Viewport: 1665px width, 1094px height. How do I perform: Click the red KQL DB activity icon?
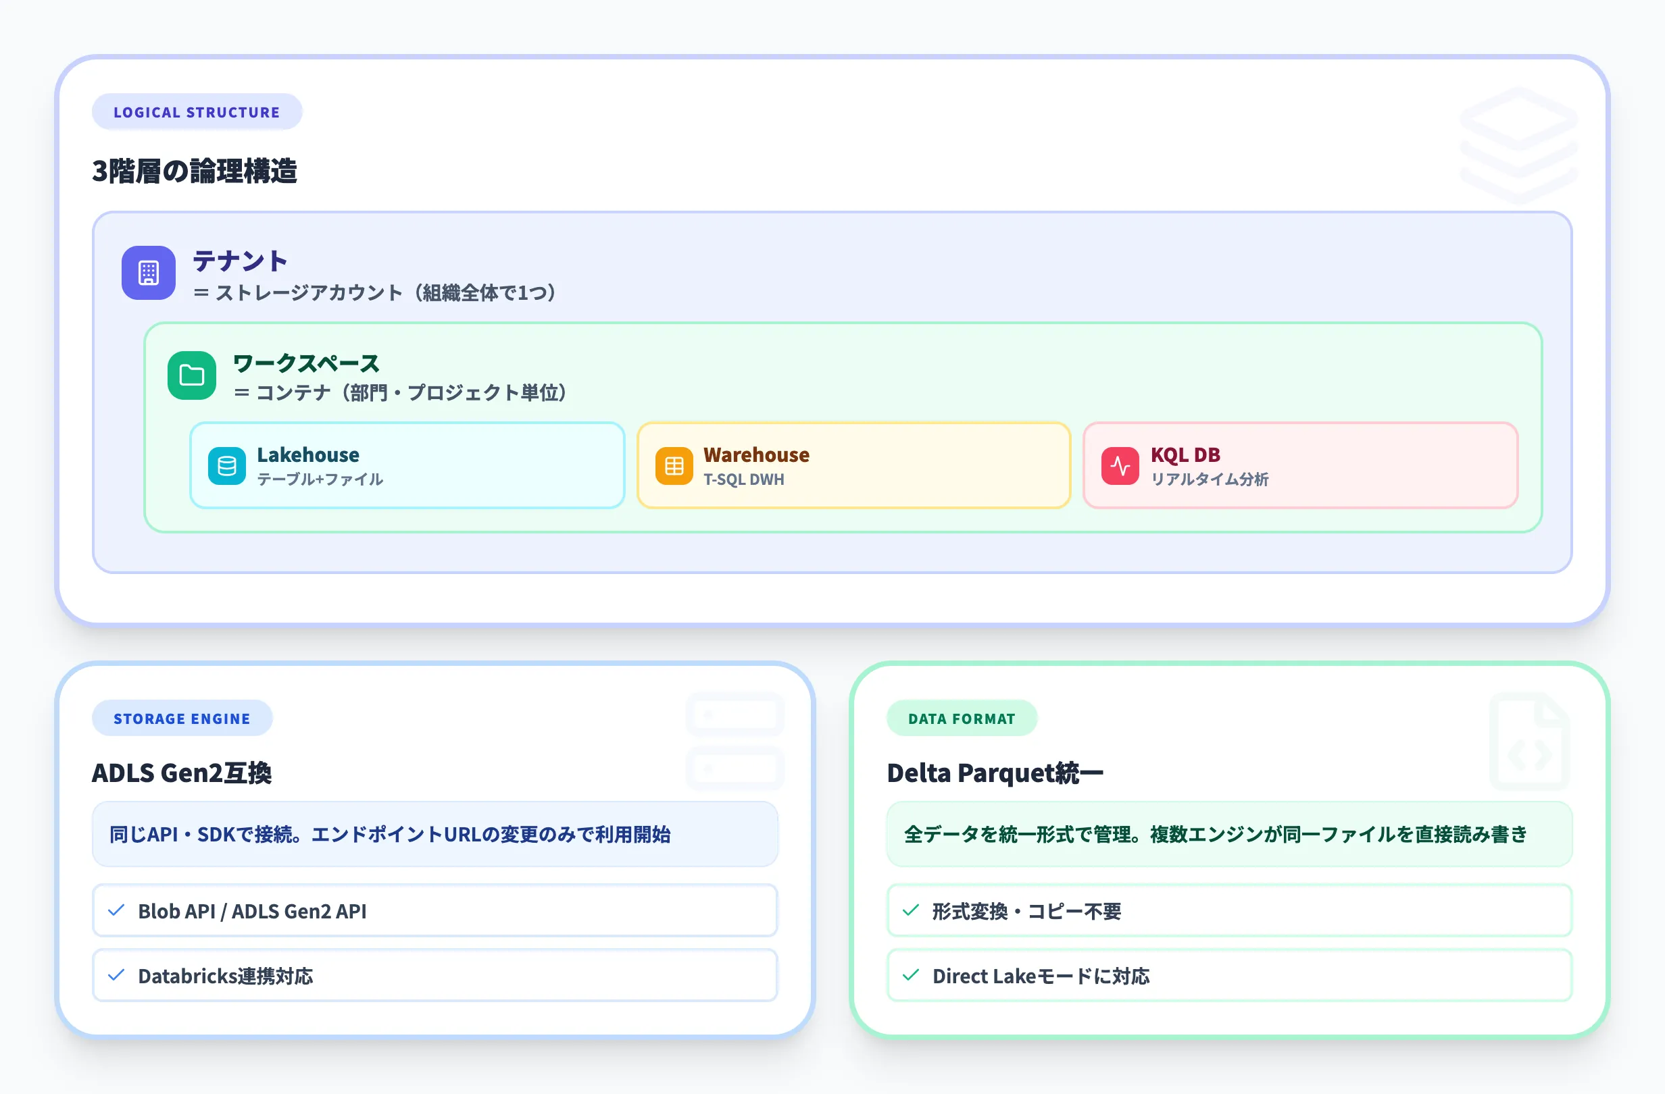pyautogui.click(x=1120, y=466)
